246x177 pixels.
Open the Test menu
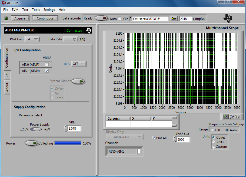(25, 10)
